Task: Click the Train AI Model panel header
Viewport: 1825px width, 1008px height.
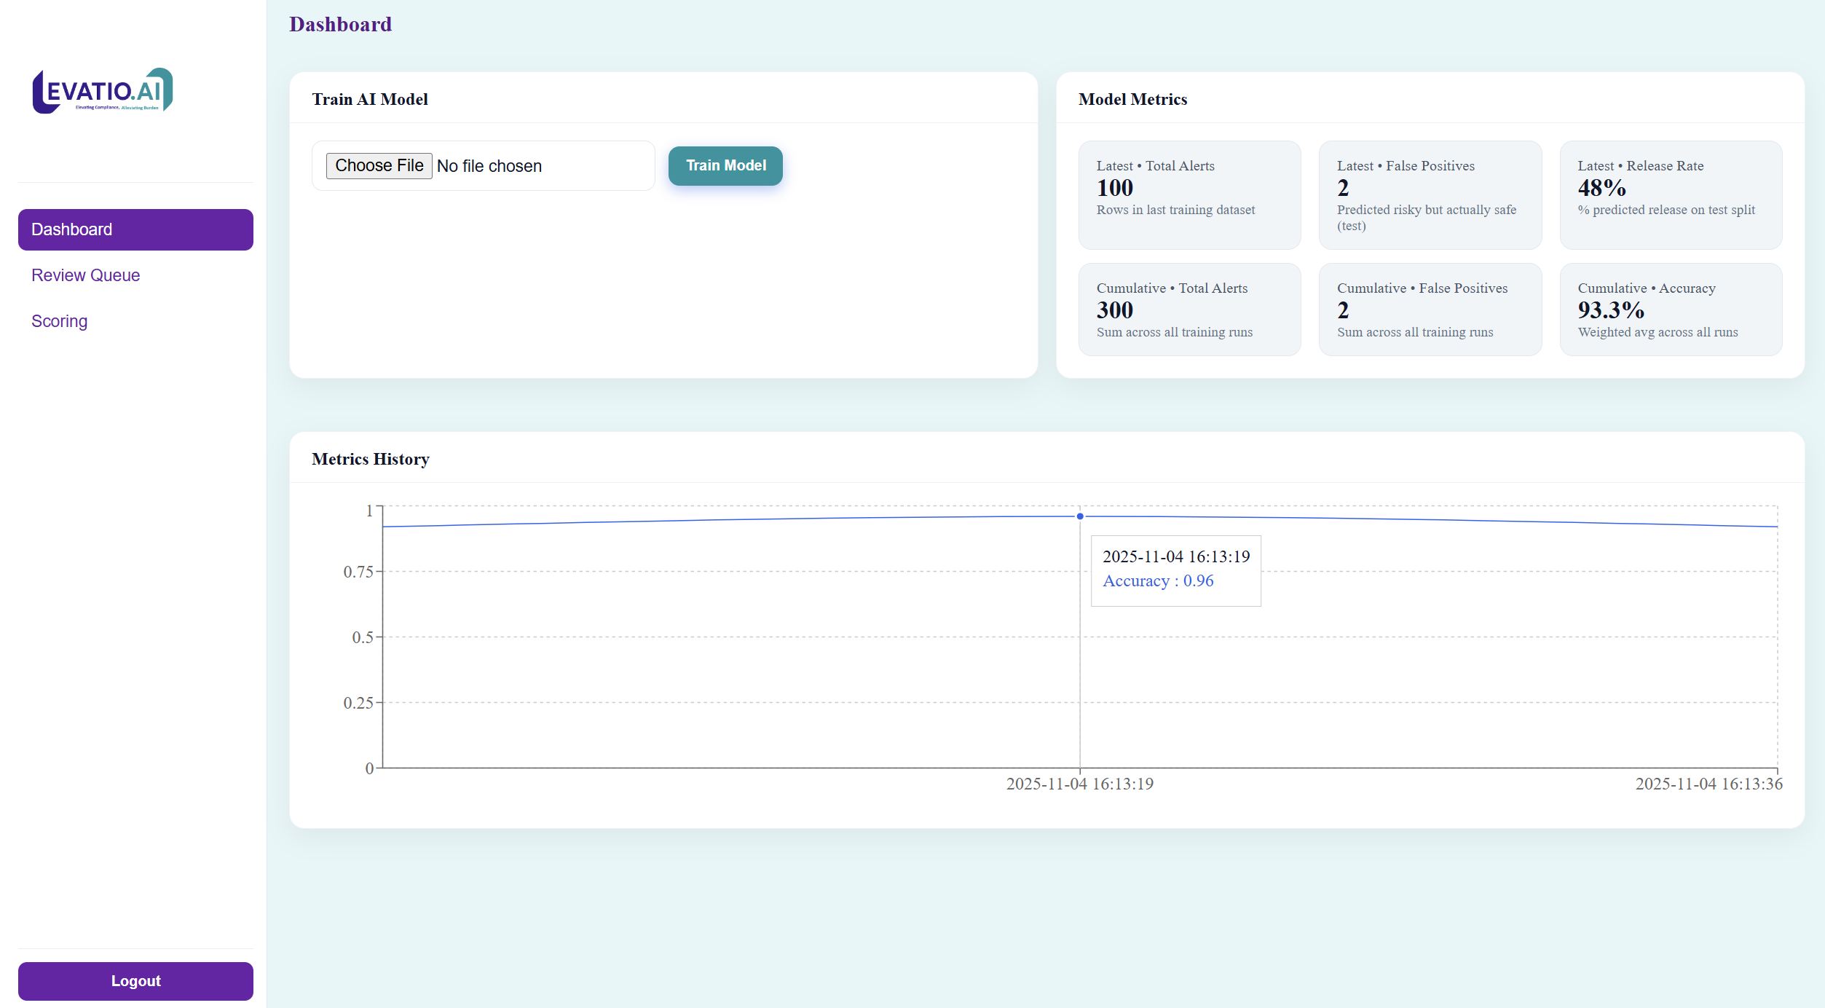Action: 370,99
